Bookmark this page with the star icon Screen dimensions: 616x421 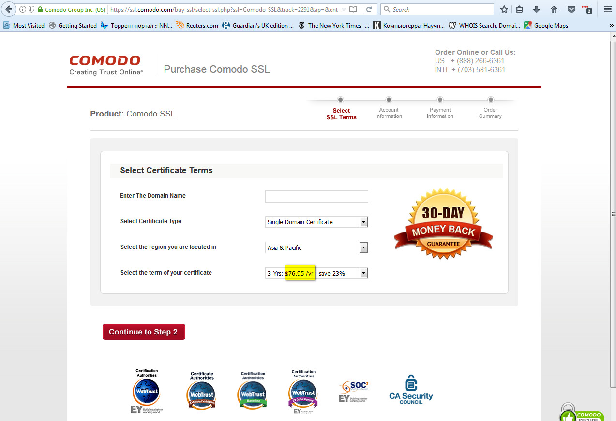coord(504,9)
